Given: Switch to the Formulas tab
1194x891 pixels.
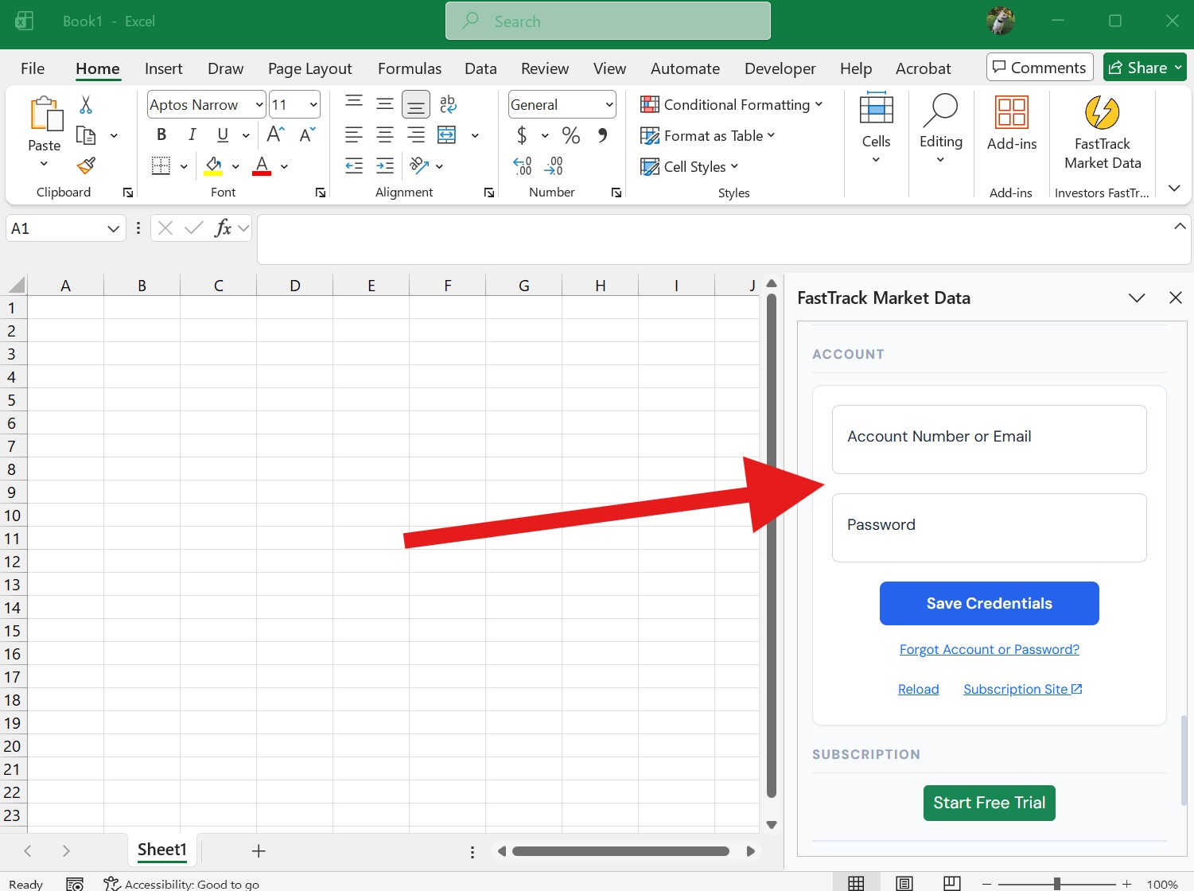Looking at the screenshot, I should coord(410,68).
